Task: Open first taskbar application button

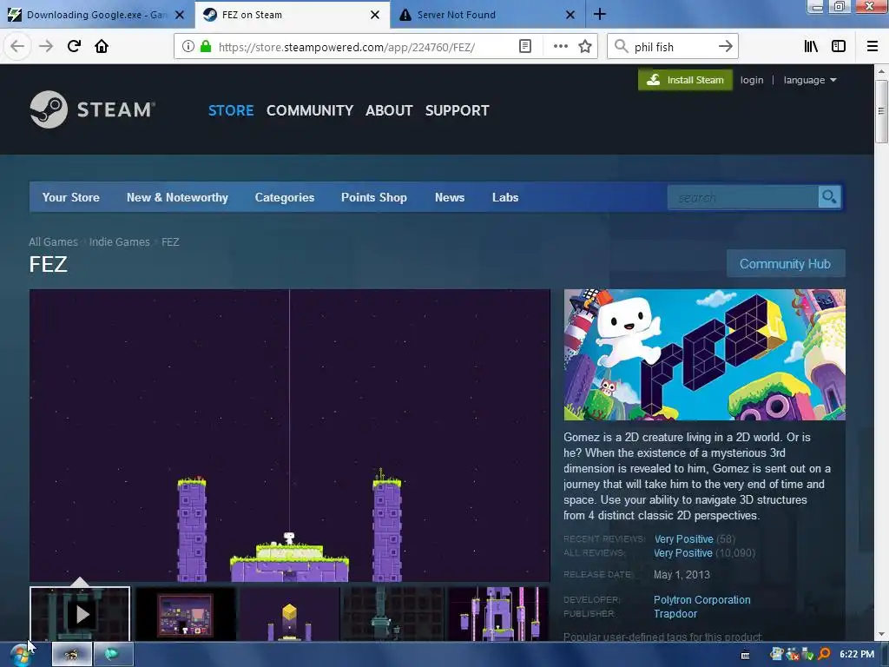Action: point(72,655)
